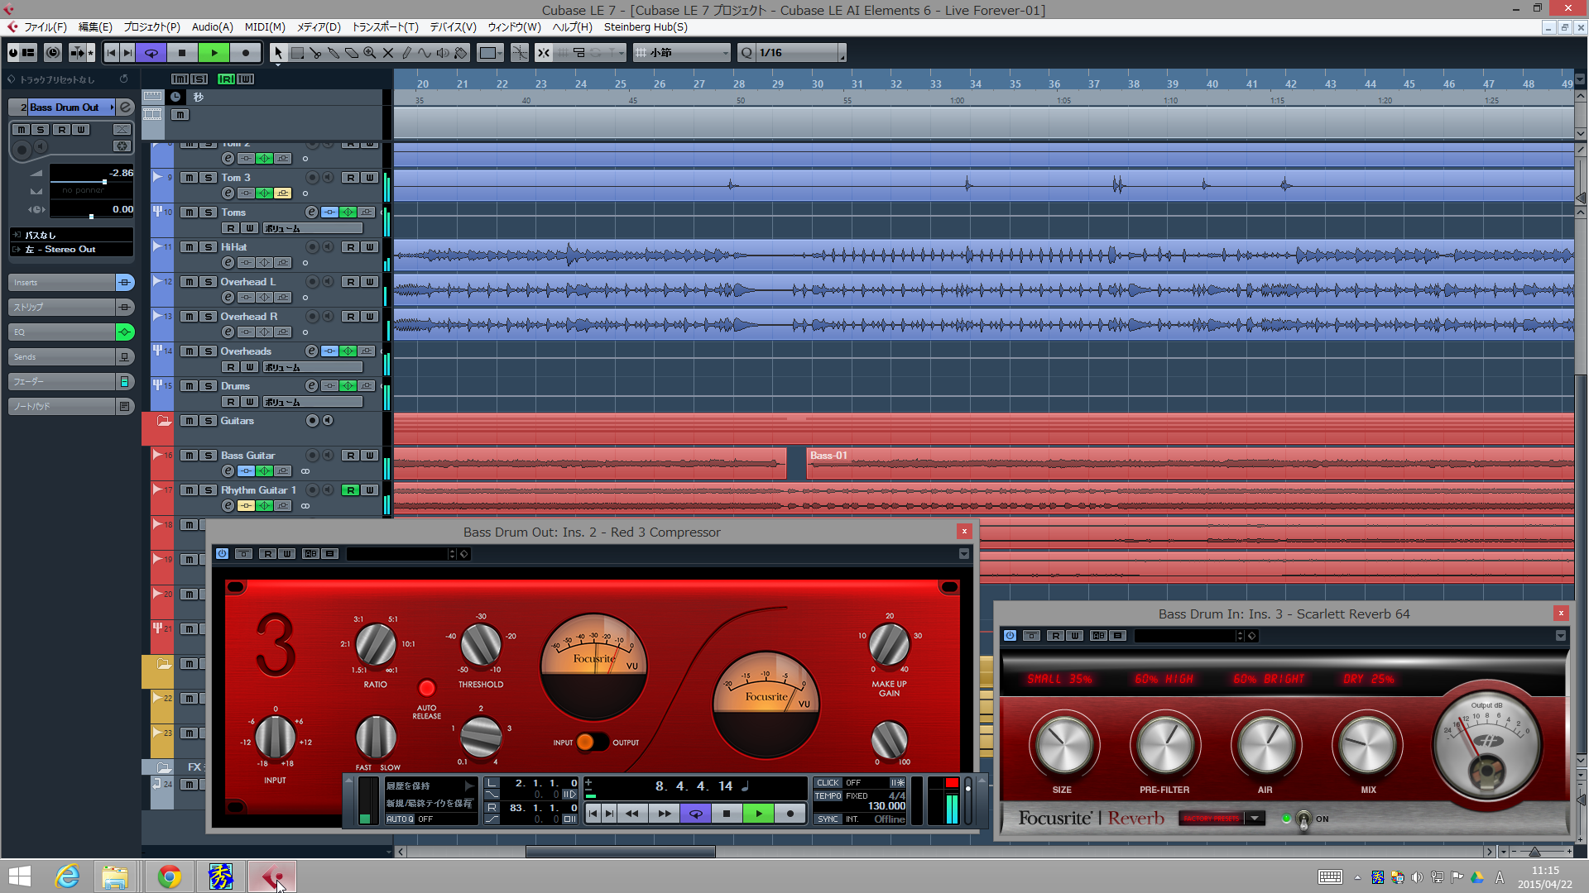Select the Split scissors tool

[x=315, y=53]
